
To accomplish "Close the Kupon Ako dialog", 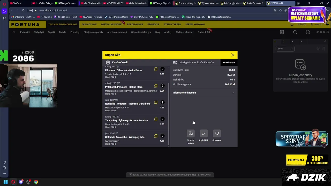I will [x=233, y=55].
